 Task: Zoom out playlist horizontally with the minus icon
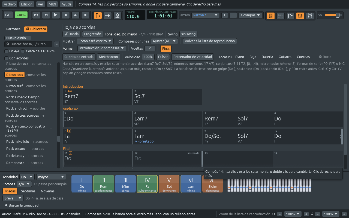(x=280, y=214)
